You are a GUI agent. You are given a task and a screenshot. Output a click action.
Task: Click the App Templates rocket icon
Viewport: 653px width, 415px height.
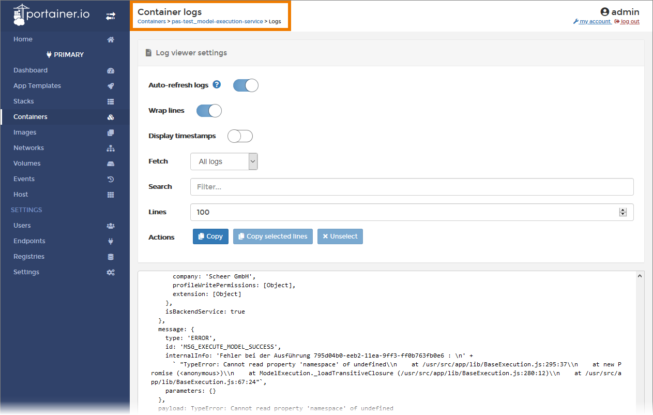111,86
